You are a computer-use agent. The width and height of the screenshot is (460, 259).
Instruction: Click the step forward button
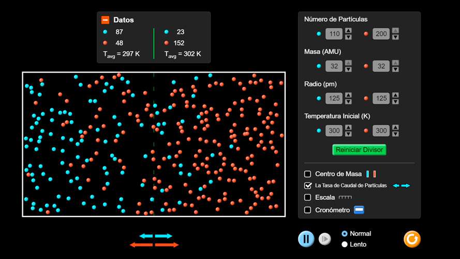click(x=324, y=239)
